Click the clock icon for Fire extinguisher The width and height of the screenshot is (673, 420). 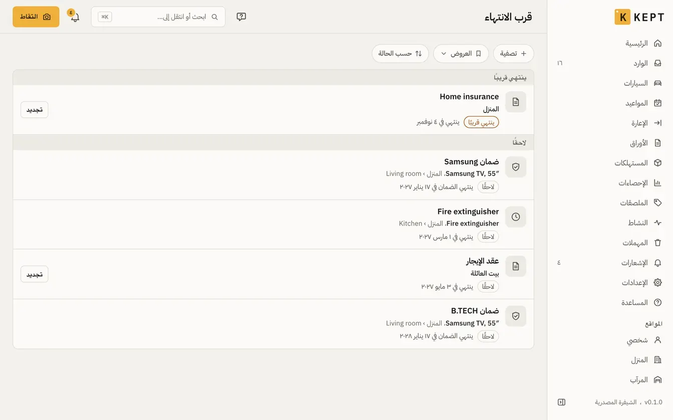(516, 217)
